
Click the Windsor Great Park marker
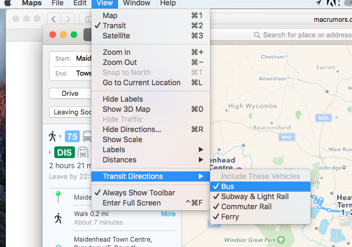pyautogui.click(x=281, y=240)
